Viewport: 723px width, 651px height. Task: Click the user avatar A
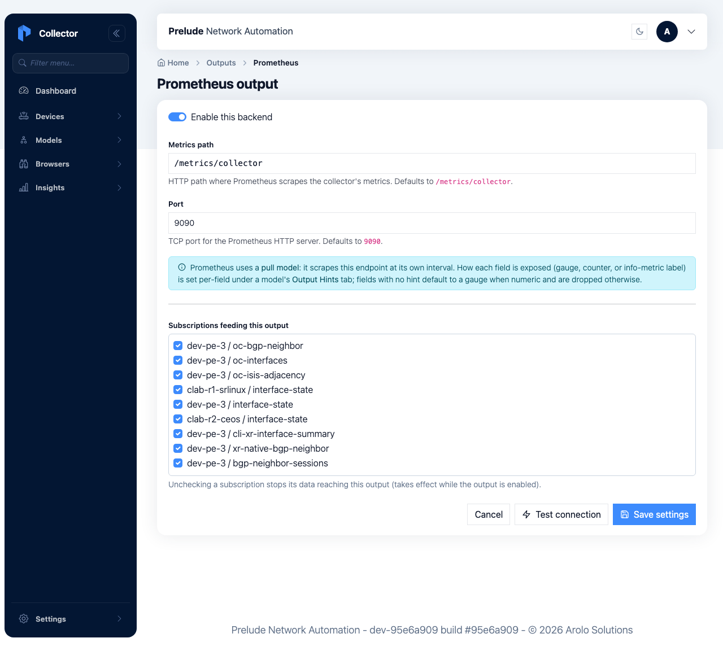pyautogui.click(x=667, y=32)
